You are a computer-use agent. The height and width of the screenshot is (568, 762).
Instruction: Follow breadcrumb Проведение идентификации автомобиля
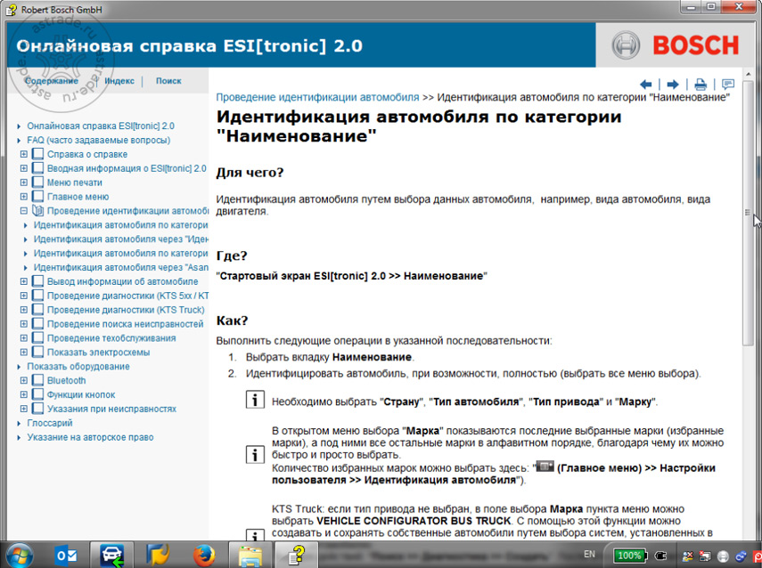(x=317, y=97)
